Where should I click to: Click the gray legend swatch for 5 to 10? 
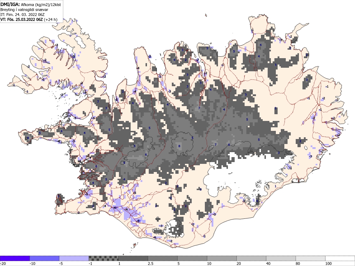192,258
